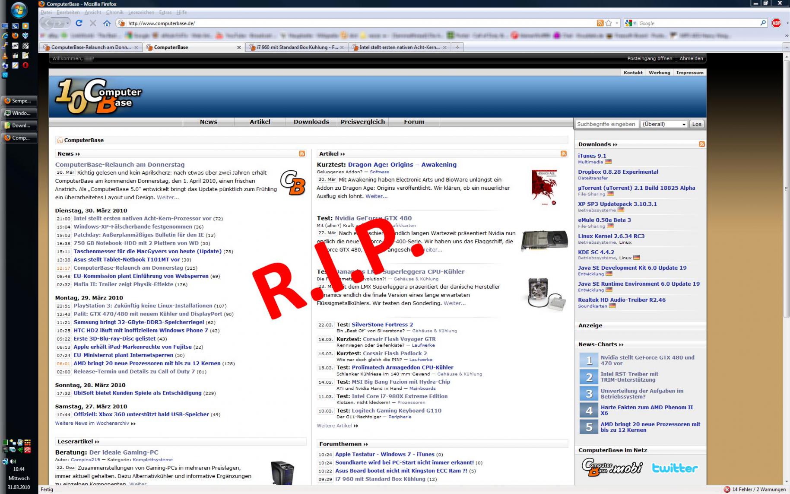Open the RSS feed icon in the Downloads sidebar
The height and width of the screenshot is (494, 790).
pos(702,144)
